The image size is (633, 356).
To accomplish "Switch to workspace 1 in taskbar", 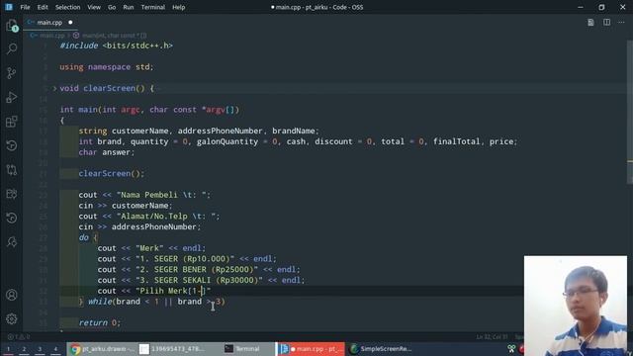I will coord(8,349).
